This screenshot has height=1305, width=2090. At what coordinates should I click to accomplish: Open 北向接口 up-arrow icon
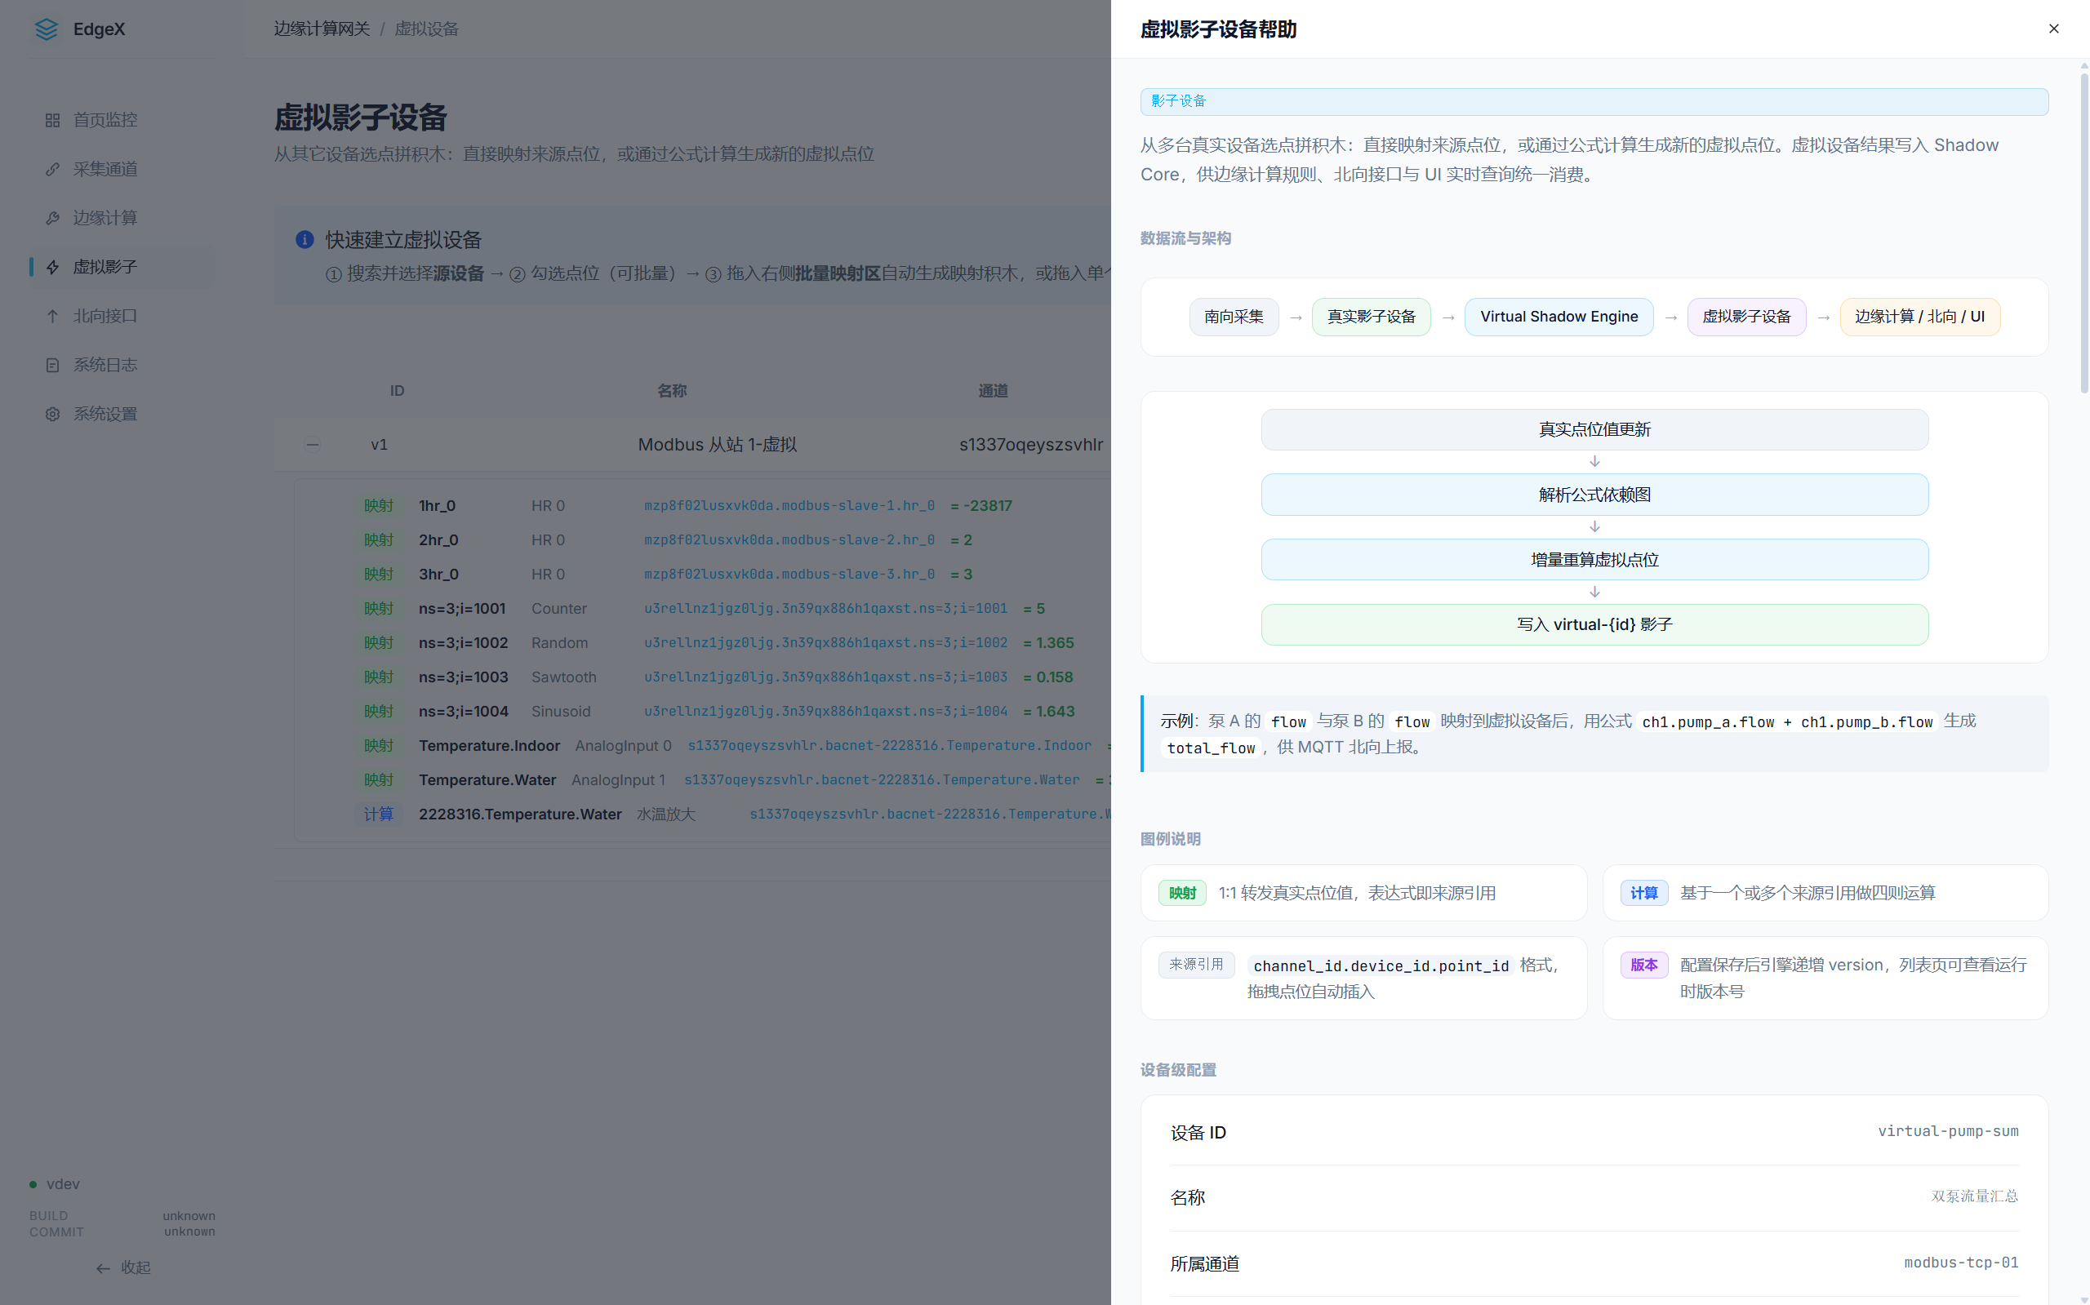coord(53,316)
